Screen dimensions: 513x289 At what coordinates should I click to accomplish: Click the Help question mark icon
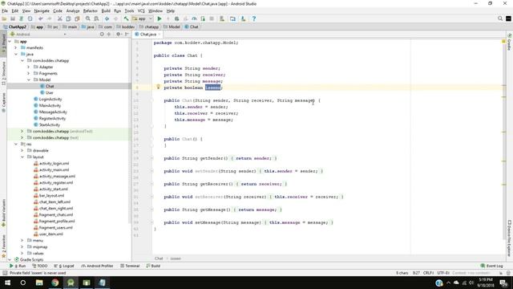[254, 18]
